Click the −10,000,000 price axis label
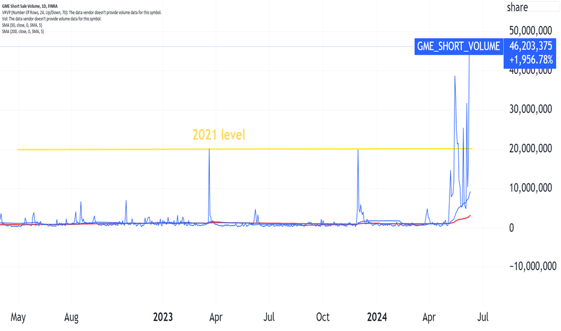561x331 pixels. [x=533, y=266]
